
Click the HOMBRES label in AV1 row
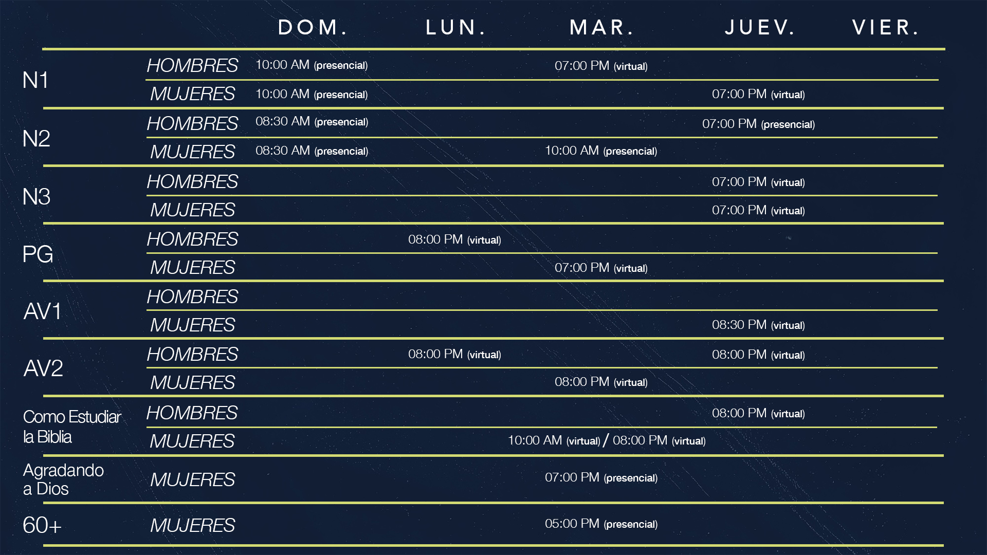point(192,297)
